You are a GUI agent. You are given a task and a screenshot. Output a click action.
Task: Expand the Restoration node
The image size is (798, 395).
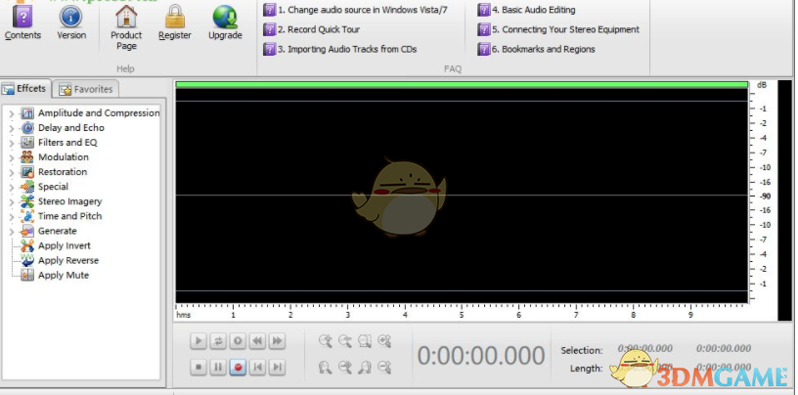pyautogui.click(x=12, y=172)
